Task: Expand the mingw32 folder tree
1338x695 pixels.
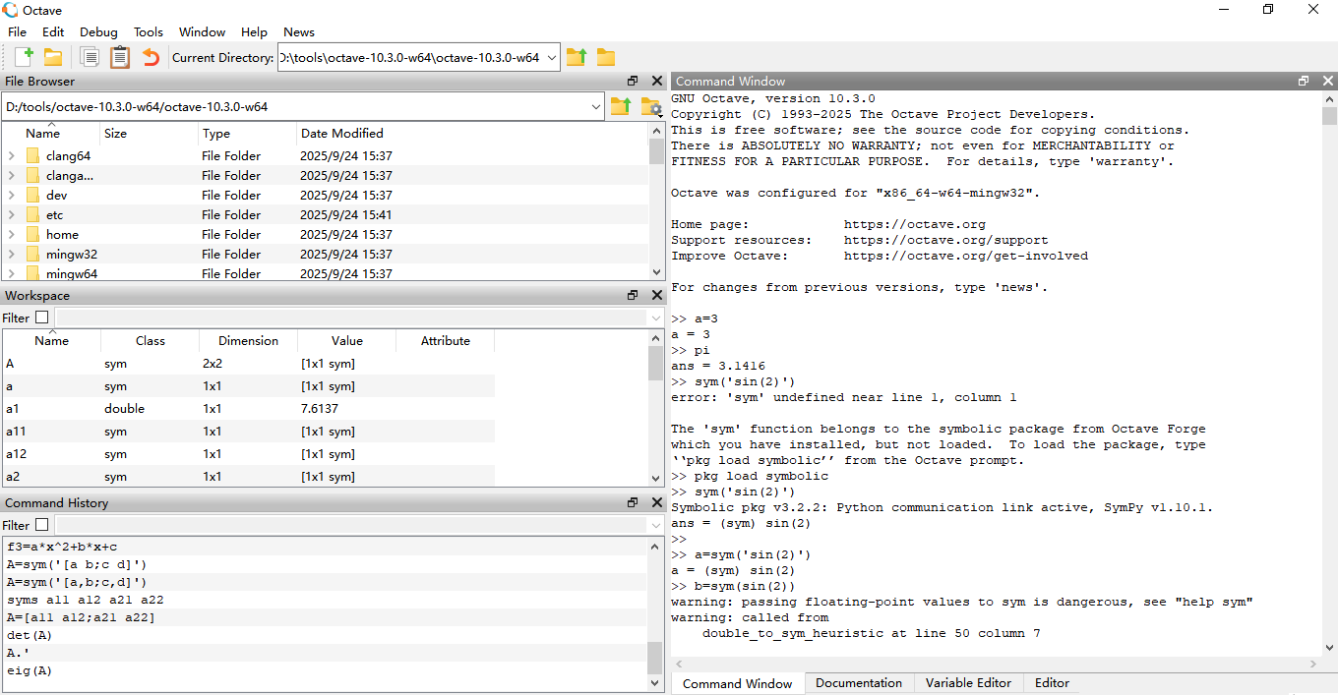Action: (11, 254)
